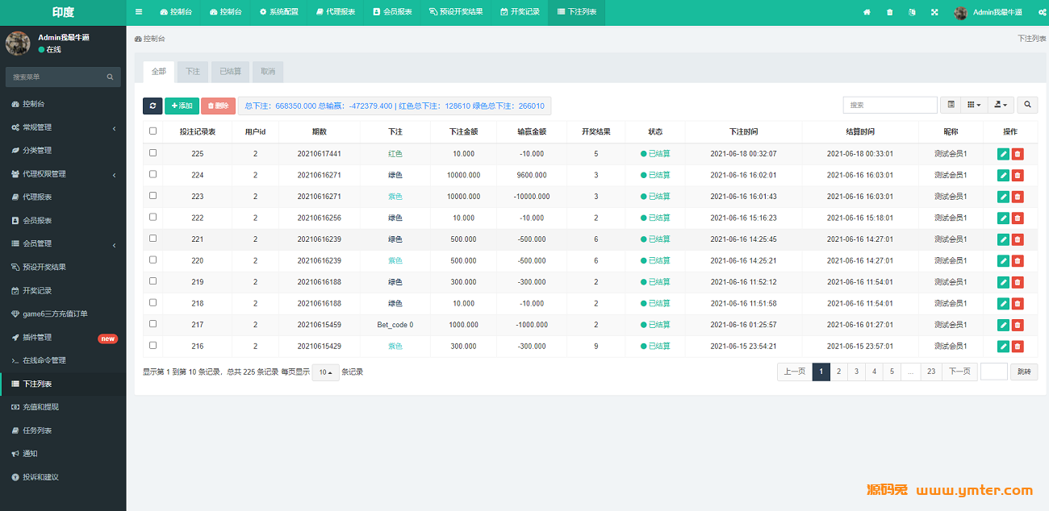Viewport: 1049px width, 511px height.
Task: Go to page 2 in pagination
Action: (839, 372)
